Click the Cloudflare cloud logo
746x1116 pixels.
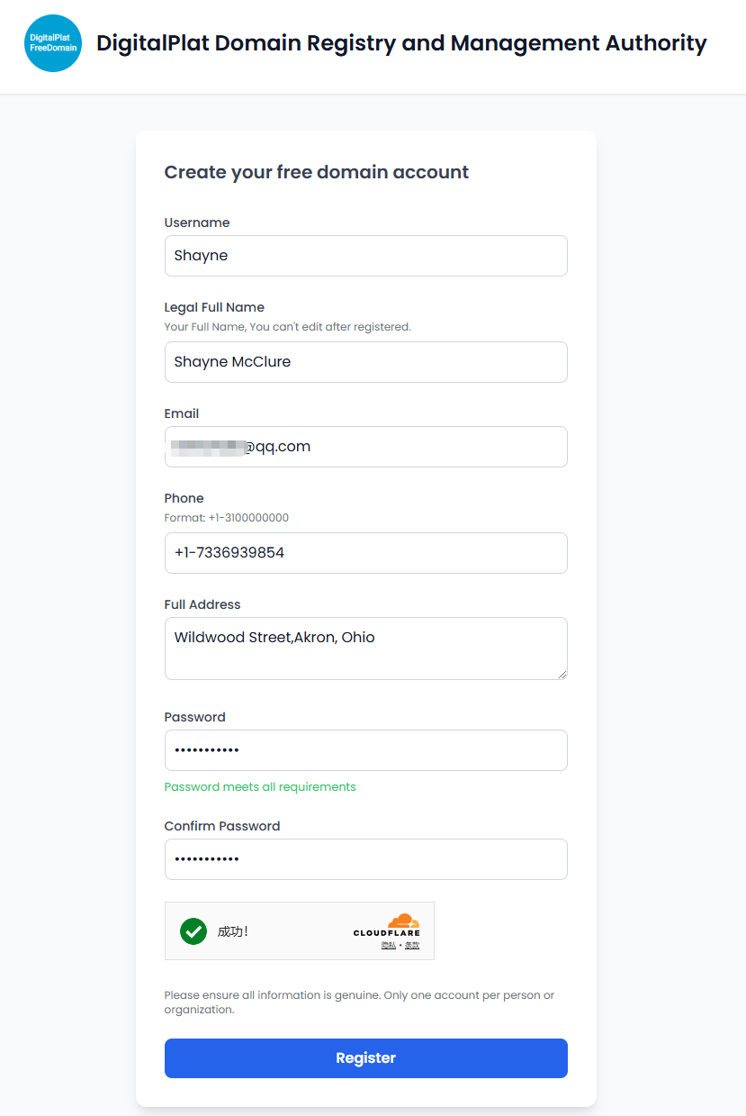point(403,921)
